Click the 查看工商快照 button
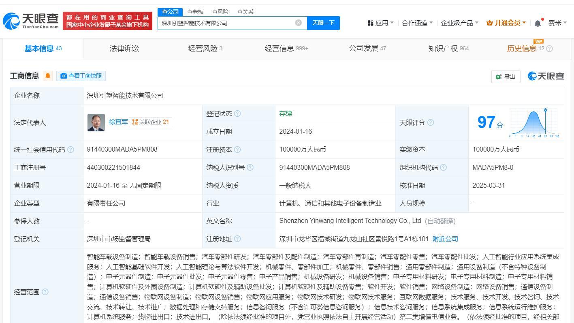 click(81, 76)
